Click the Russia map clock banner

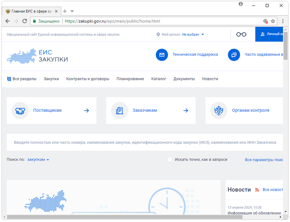click(114, 197)
